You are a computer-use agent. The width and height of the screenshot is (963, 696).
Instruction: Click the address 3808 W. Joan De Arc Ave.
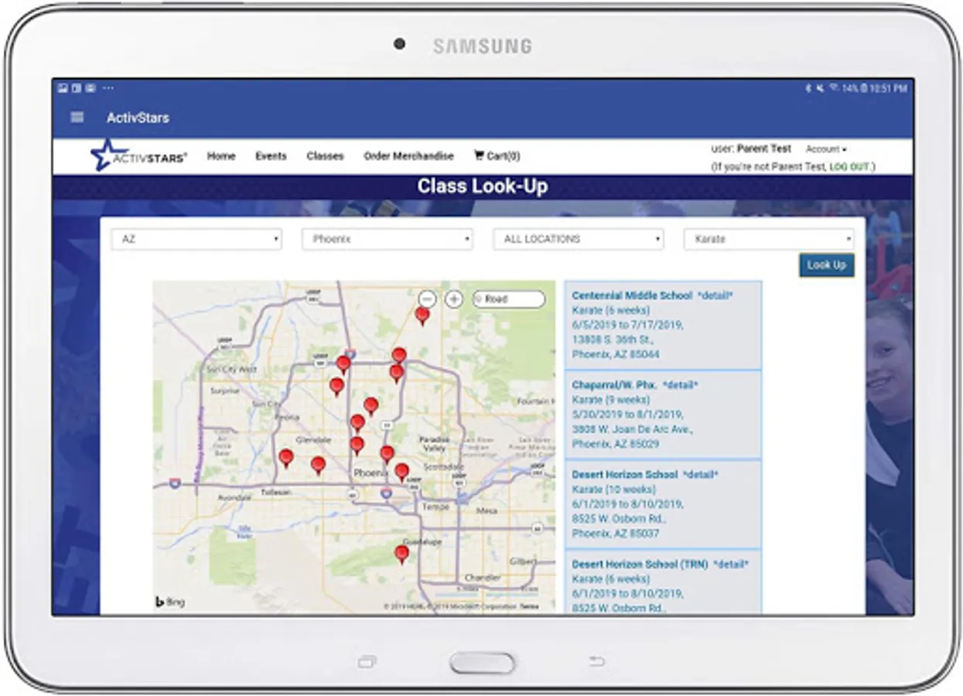pos(632,429)
